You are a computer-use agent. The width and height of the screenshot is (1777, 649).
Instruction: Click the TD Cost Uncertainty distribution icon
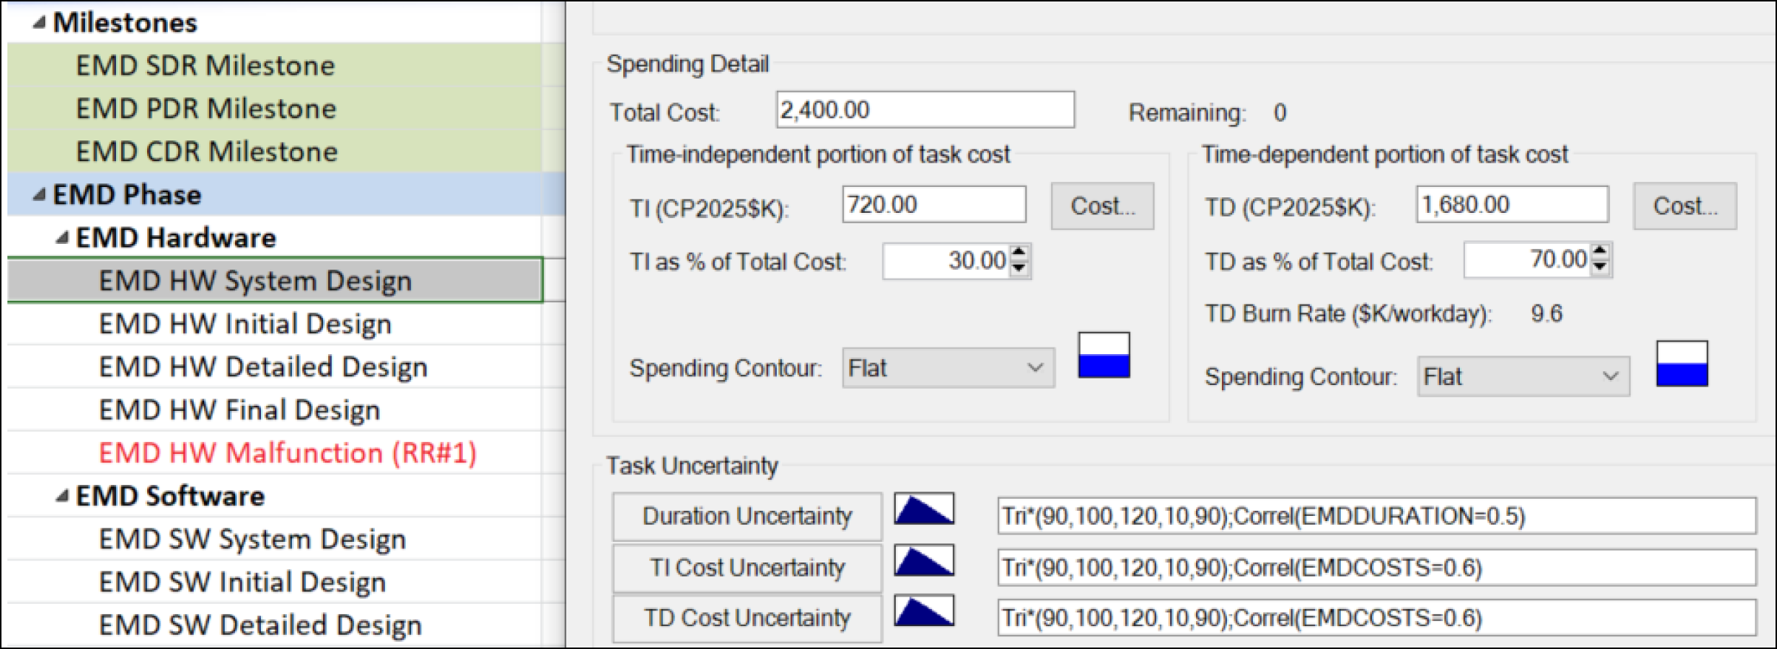[x=923, y=611]
